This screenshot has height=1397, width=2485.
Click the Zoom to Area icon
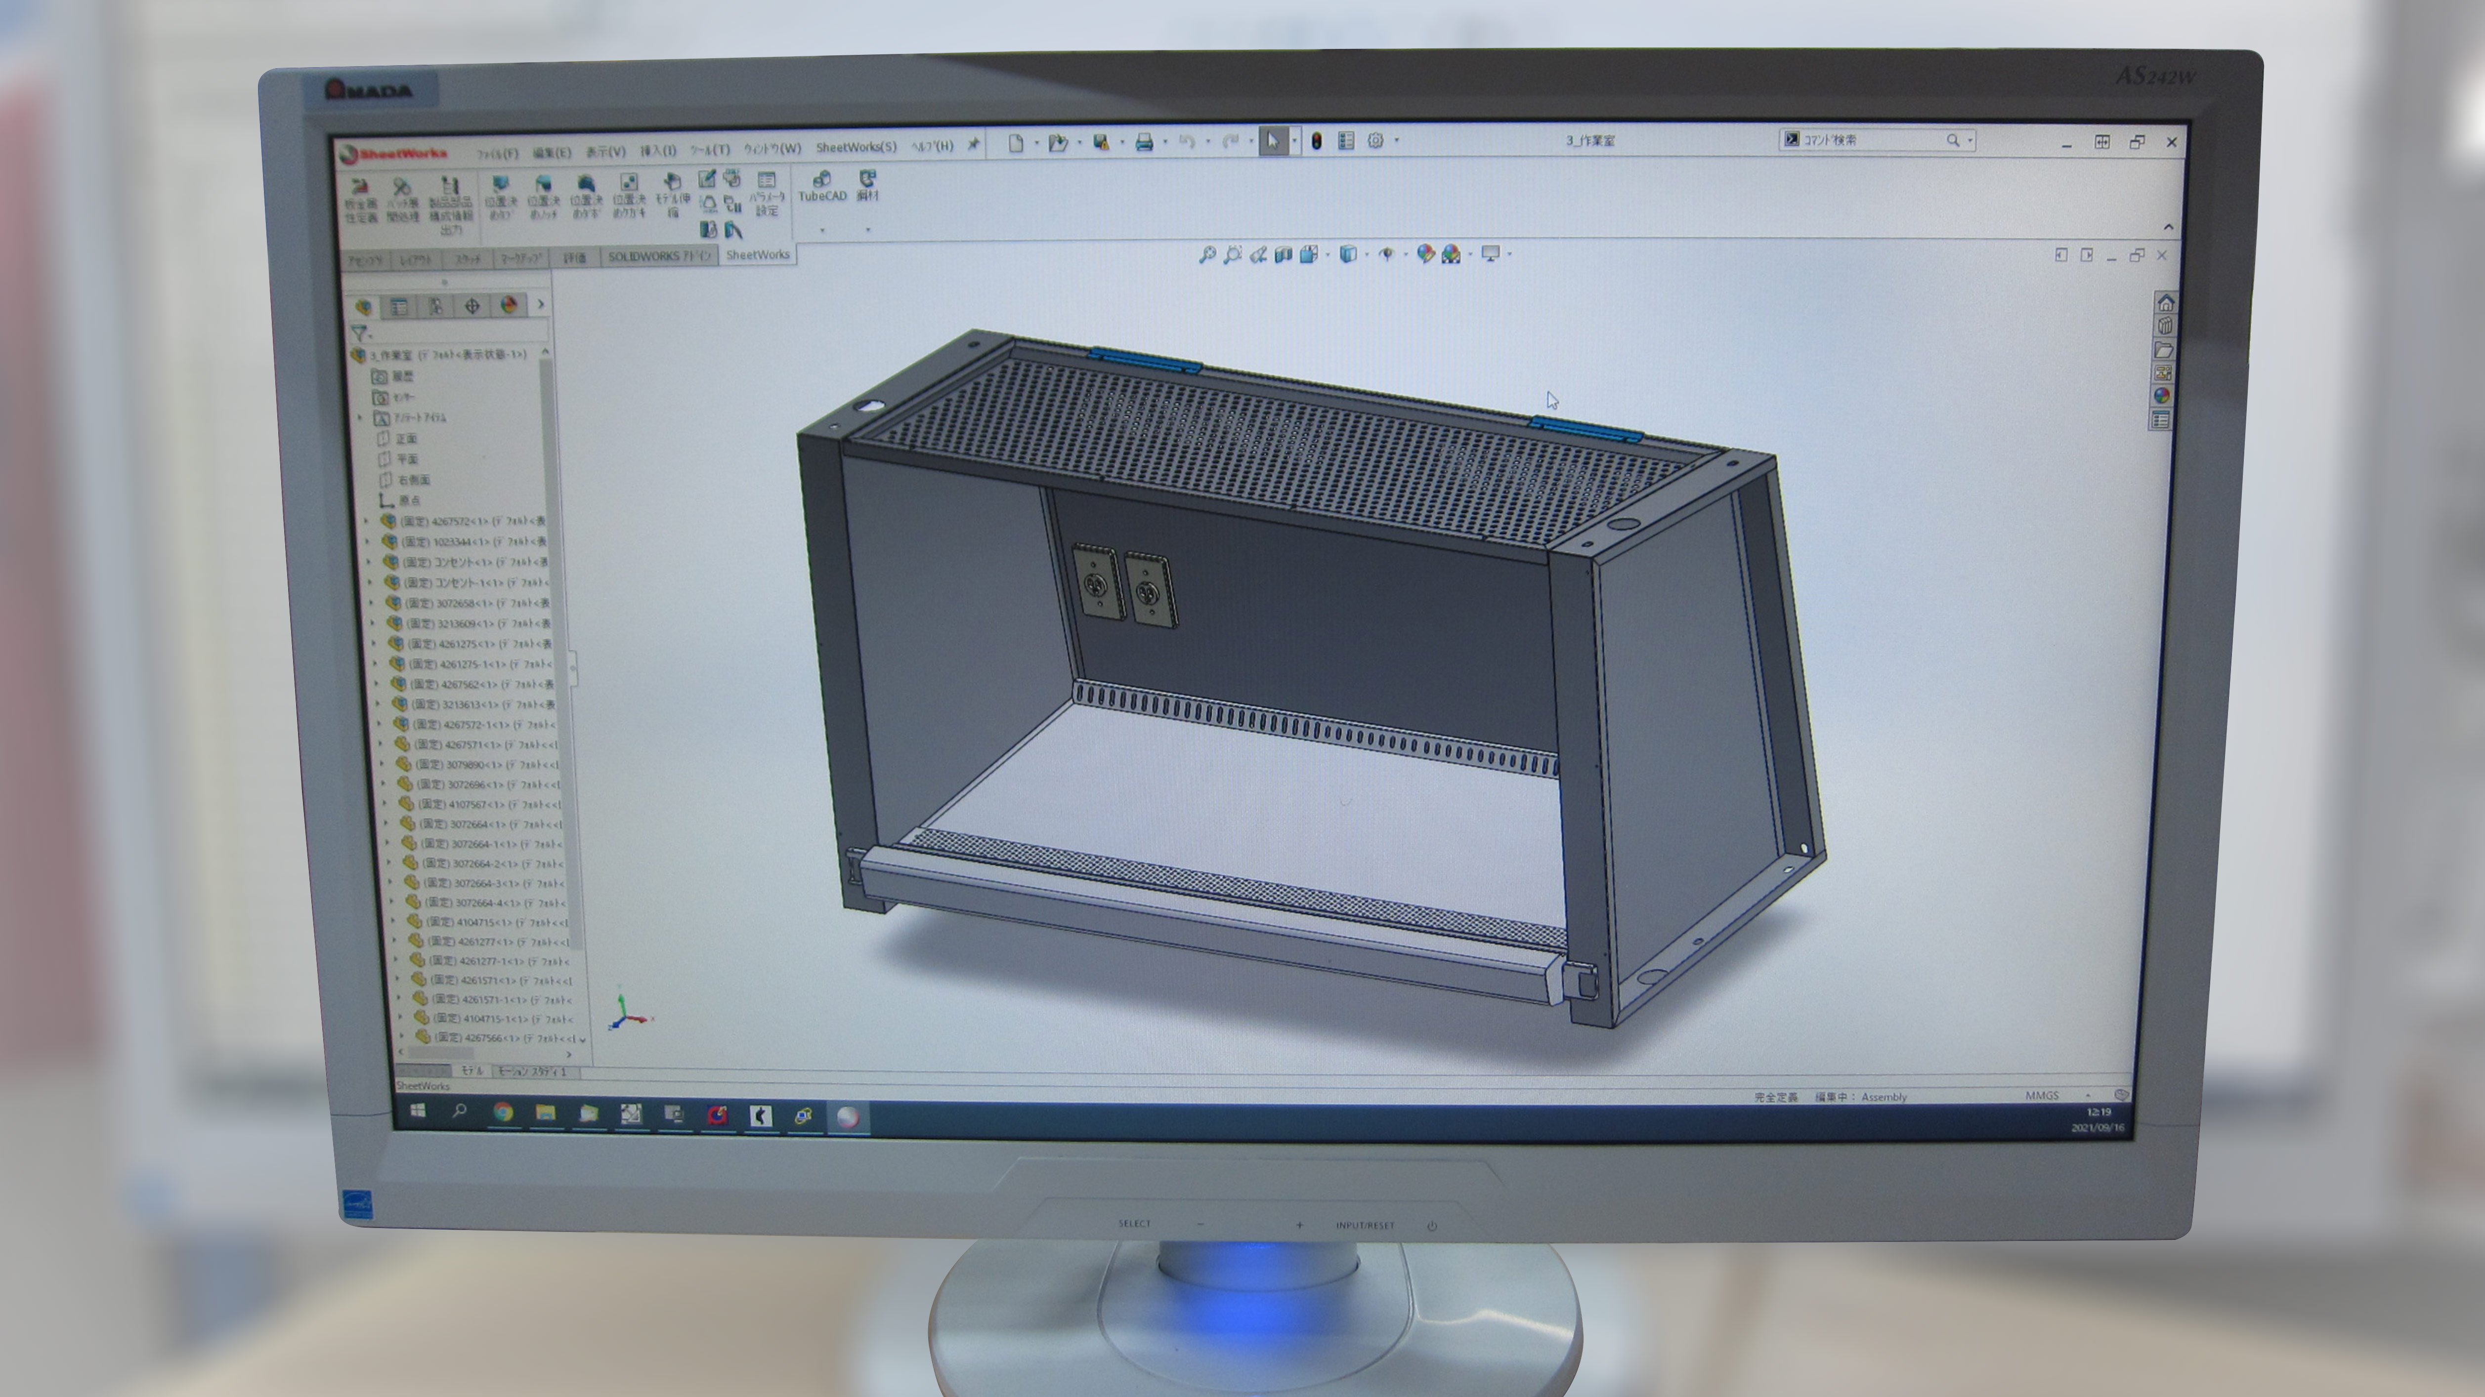1232,254
